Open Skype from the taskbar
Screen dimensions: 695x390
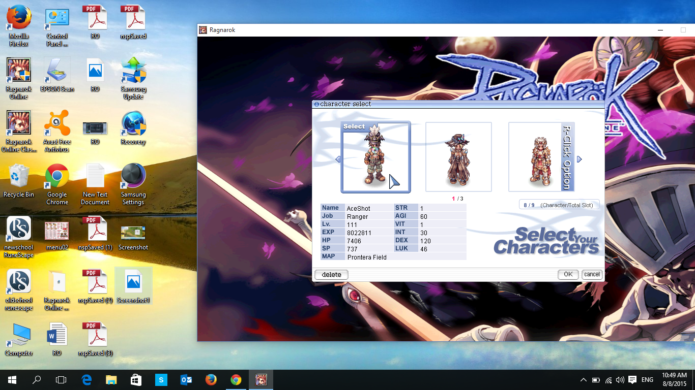(161, 380)
